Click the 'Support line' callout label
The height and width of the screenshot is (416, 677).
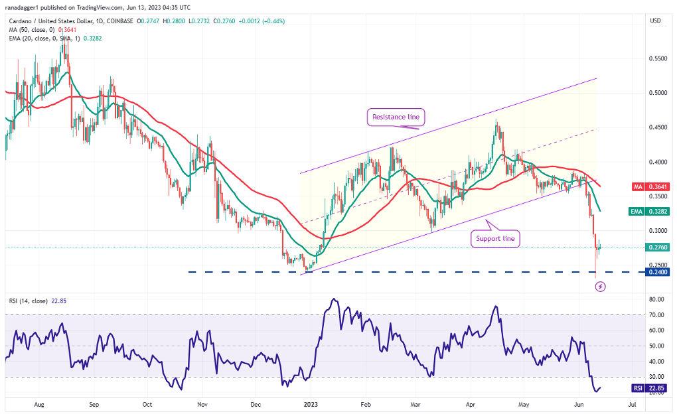point(495,239)
